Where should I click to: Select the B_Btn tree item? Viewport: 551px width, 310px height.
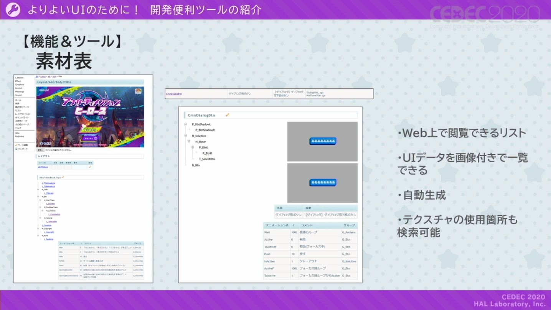point(196,165)
